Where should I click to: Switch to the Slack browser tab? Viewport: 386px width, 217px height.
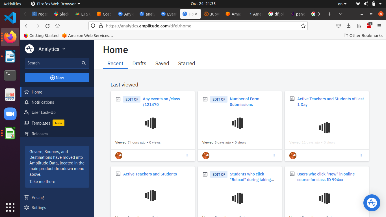coord(61,14)
